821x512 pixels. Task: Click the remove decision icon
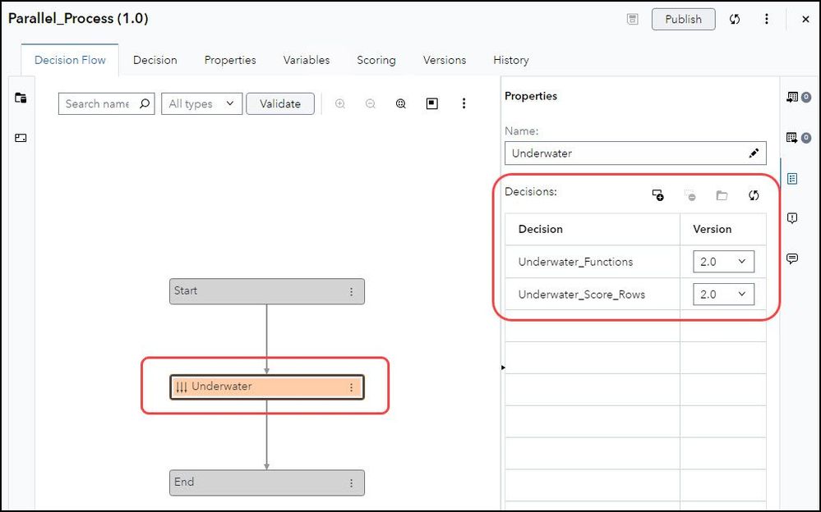coord(690,195)
